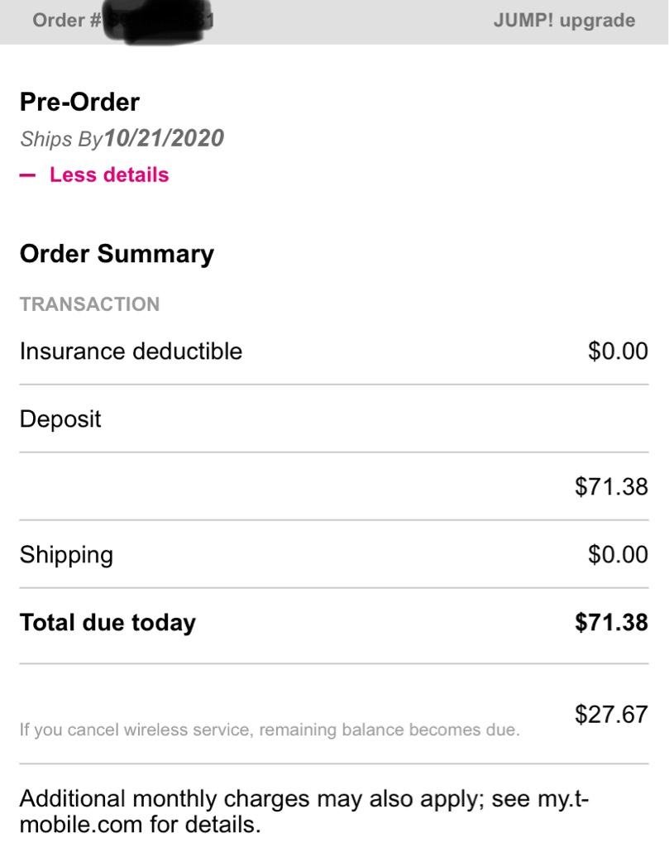This screenshot has width=669, height=847.
Task: Click the my.t-mobile.com details text
Action: coord(303,811)
